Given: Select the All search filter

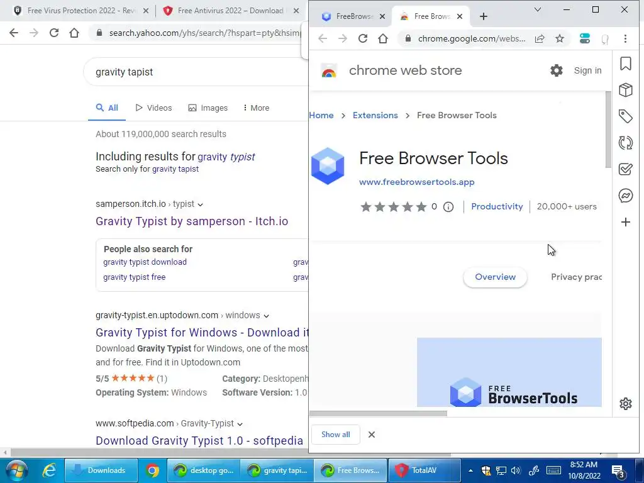Looking at the screenshot, I should click(107, 108).
